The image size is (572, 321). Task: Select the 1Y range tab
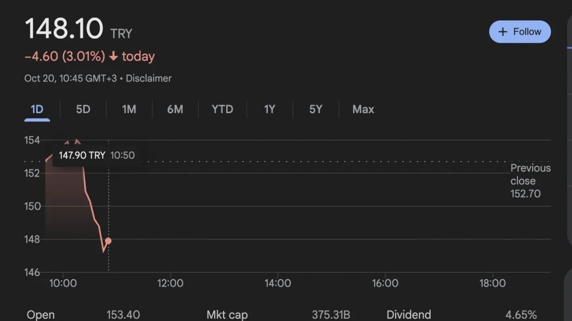[269, 109]
